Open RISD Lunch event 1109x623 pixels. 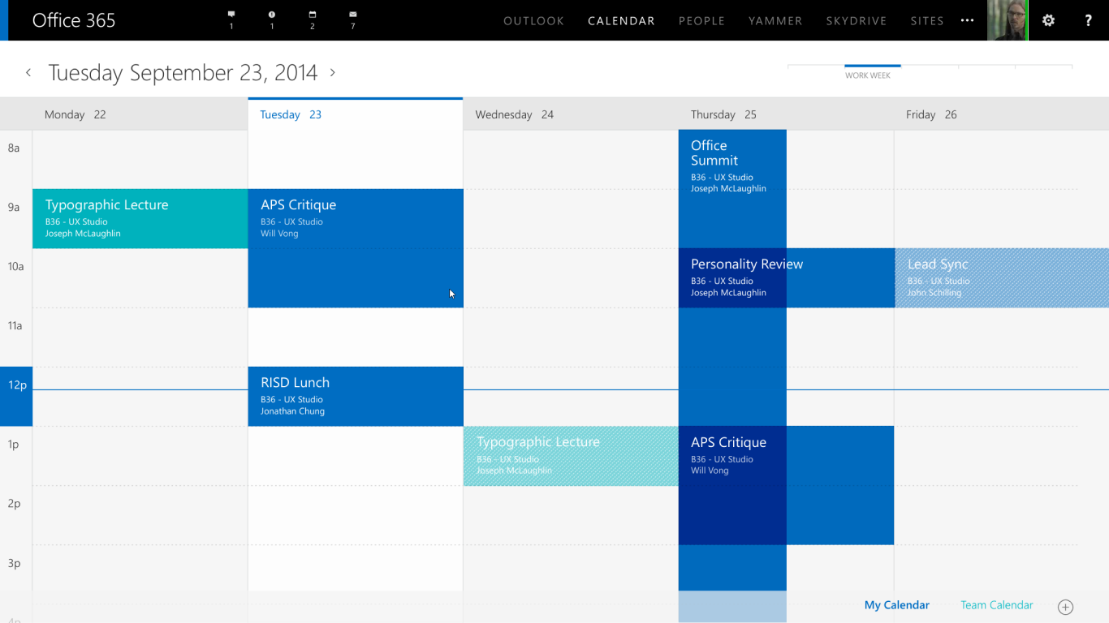(x=356, y=396)
